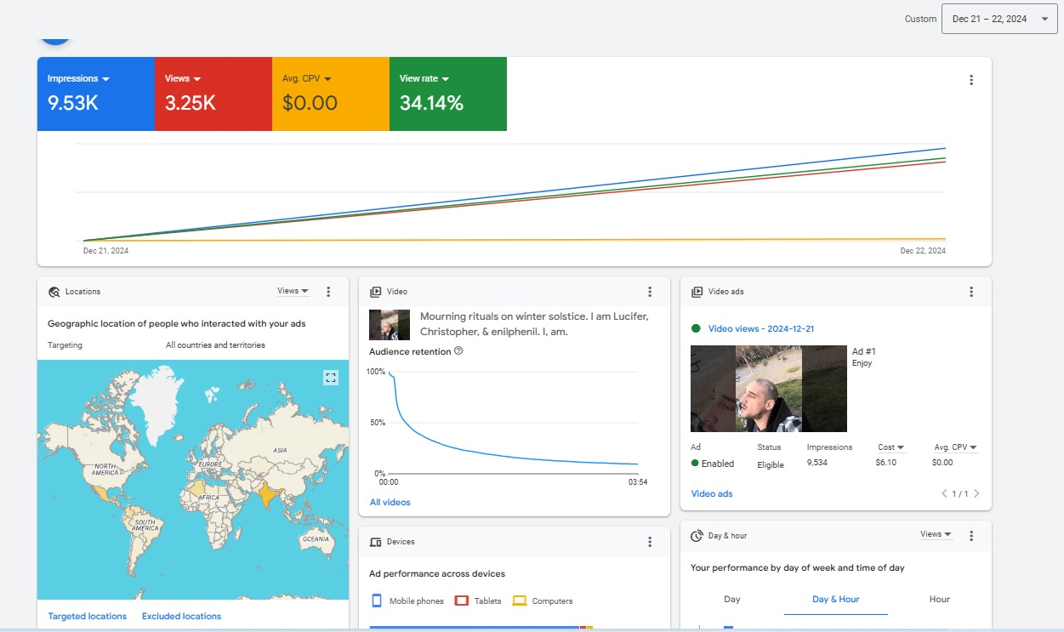
Task: Open the Devices card more options menu
Action: click(650, 542)
